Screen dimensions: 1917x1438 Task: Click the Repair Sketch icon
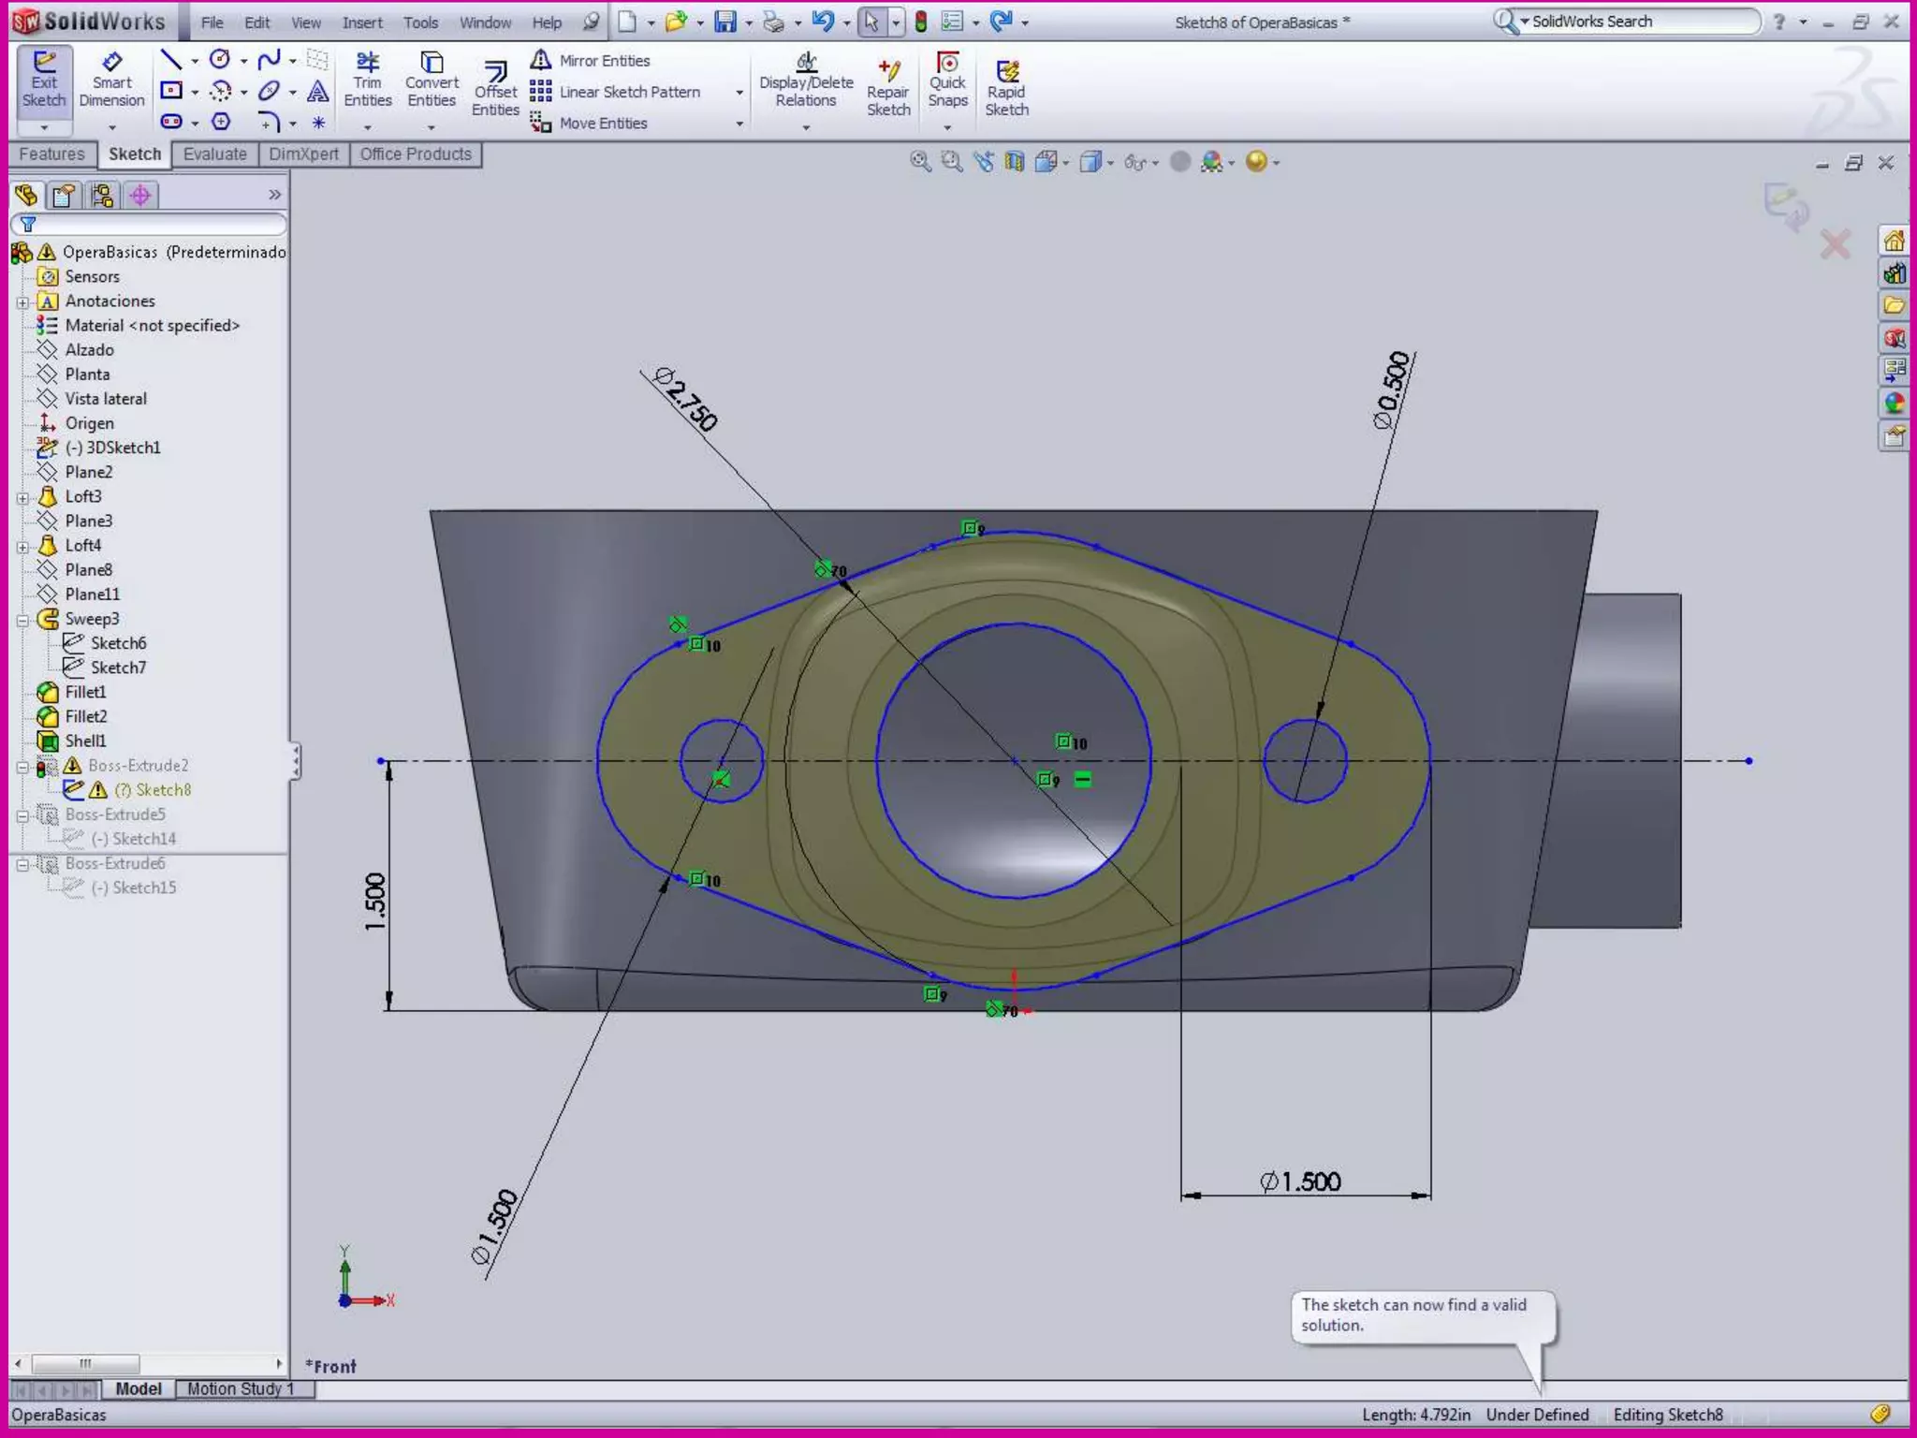887,89
